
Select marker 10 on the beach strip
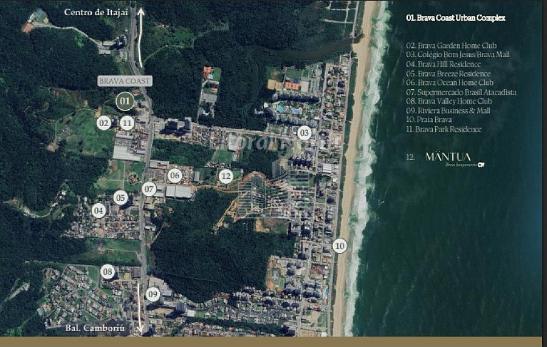340,246
